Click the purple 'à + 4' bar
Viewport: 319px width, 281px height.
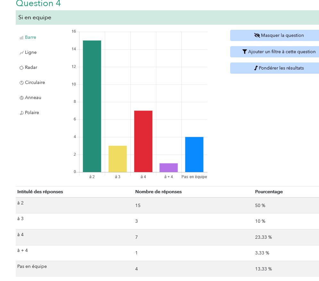[169, 168]
